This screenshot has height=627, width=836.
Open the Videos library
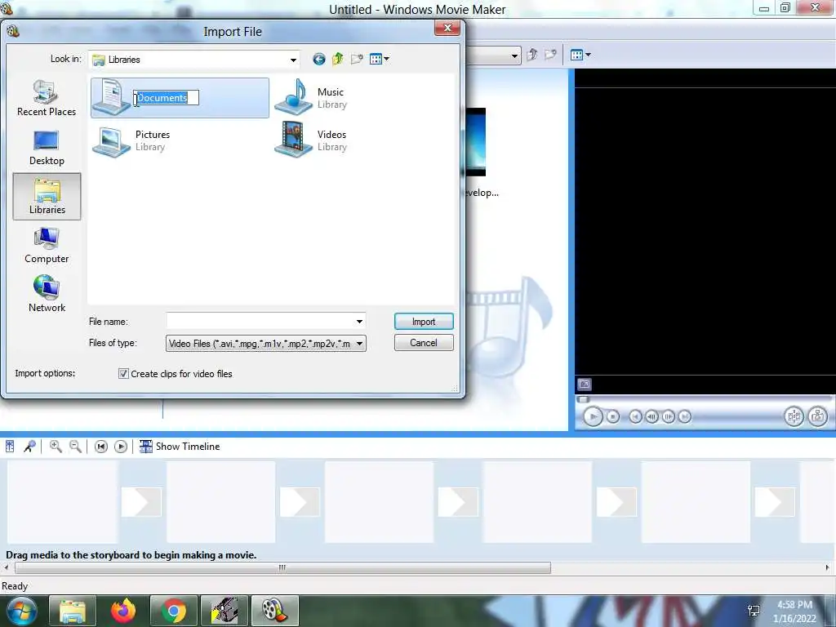pyautogui.click(x=312, y=140)
